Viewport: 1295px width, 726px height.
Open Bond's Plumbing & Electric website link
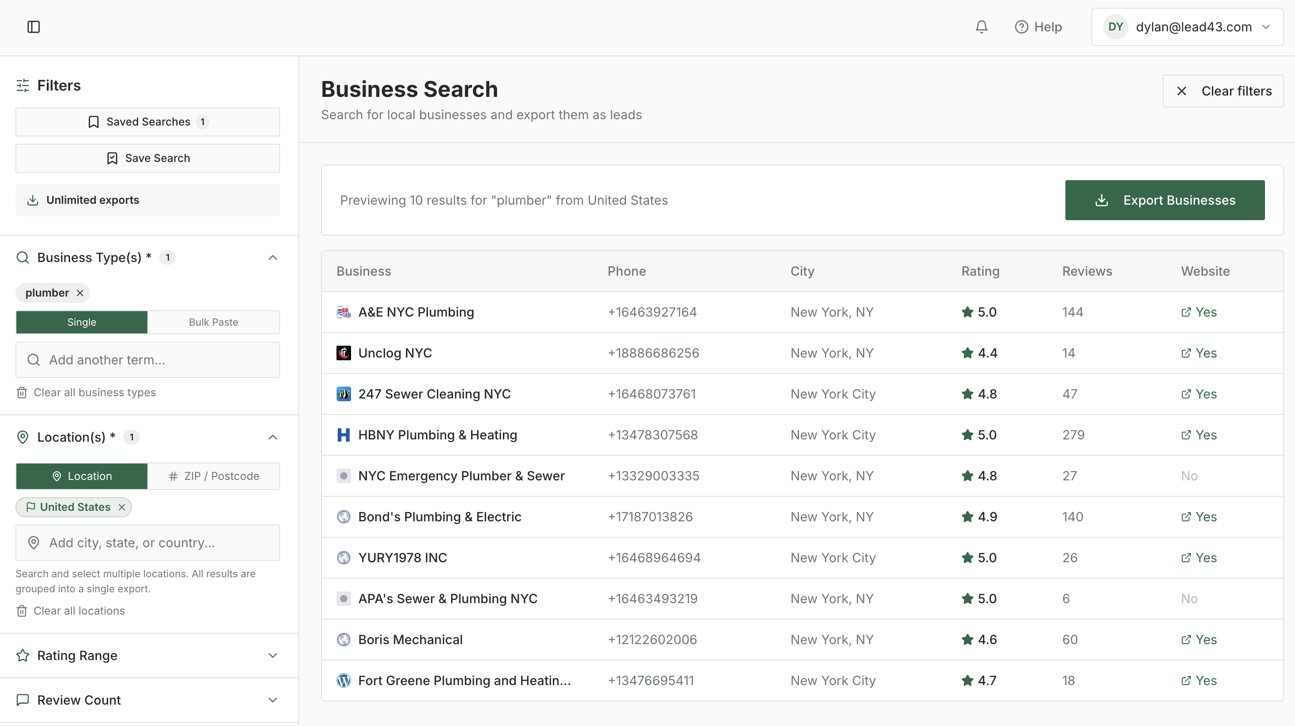[1199, 517]
